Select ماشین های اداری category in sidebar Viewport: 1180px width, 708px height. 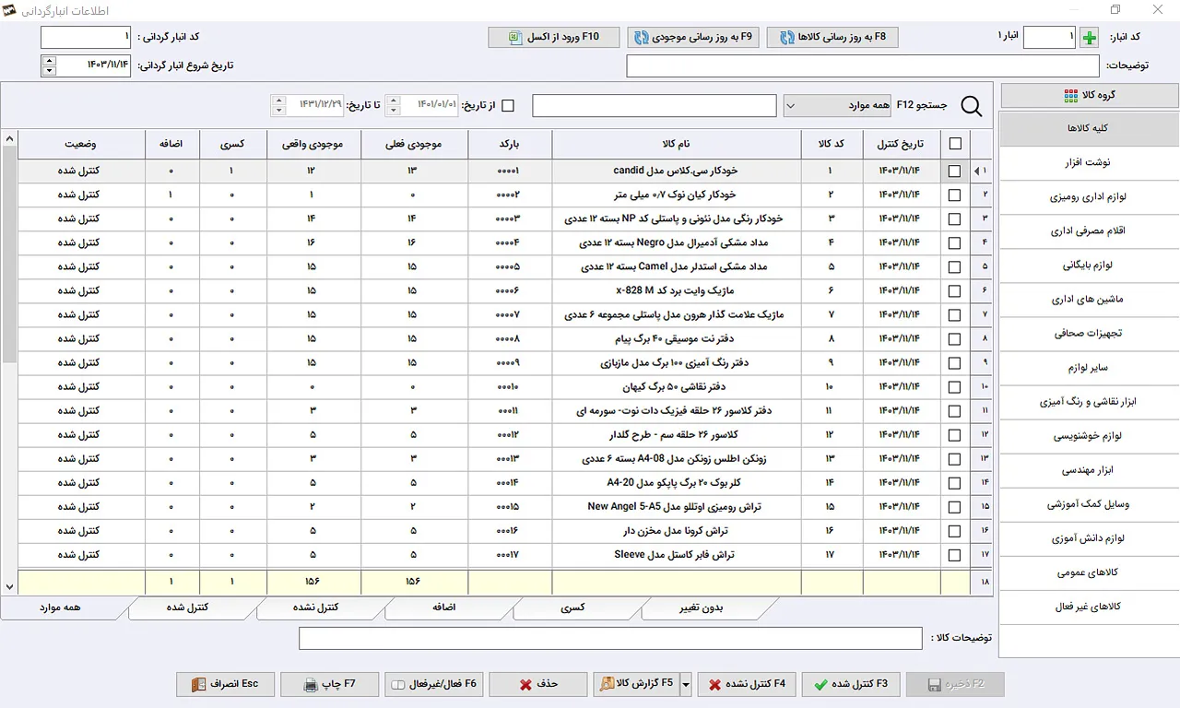[1090, 299]
